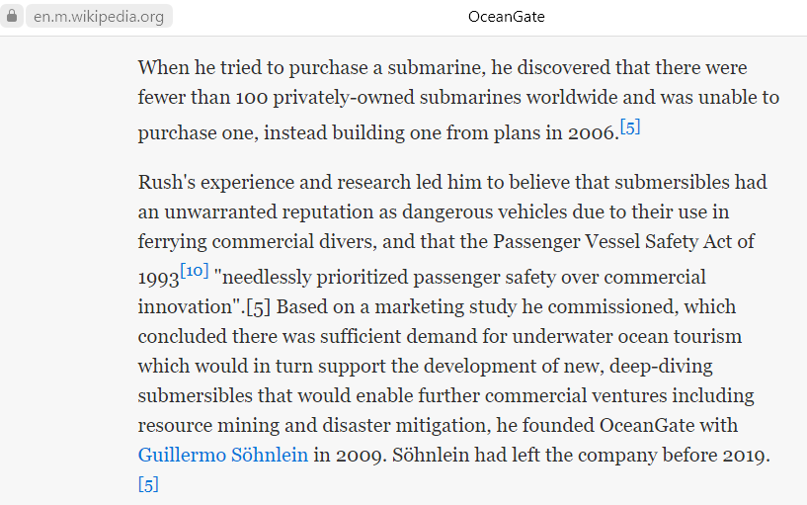This screenshot has height=505, width=807.
Task: Open citation [10] after "Act of 1993"
Action: click(194, 270)
